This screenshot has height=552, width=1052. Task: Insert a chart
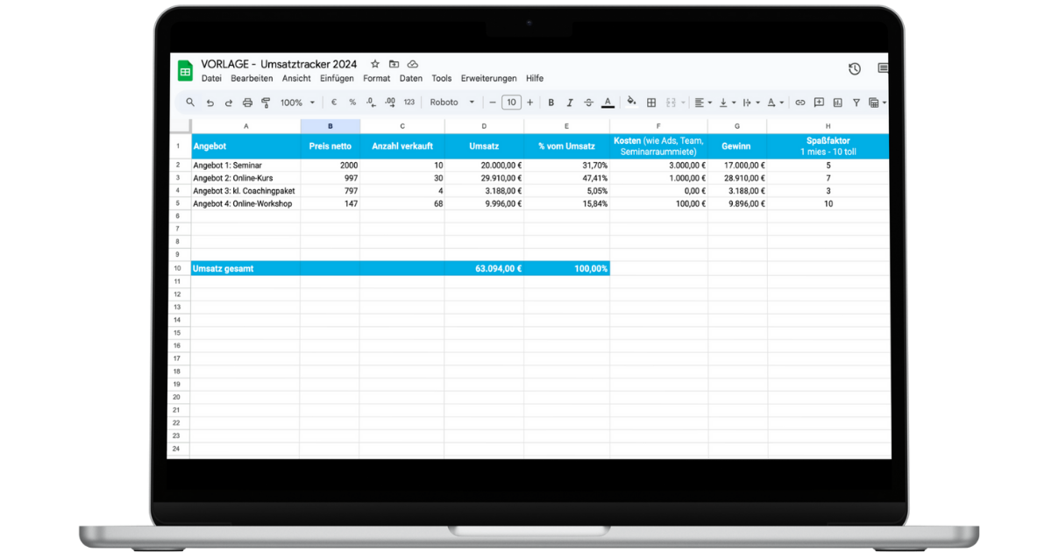pyautogui.click(x=837, y=103)
